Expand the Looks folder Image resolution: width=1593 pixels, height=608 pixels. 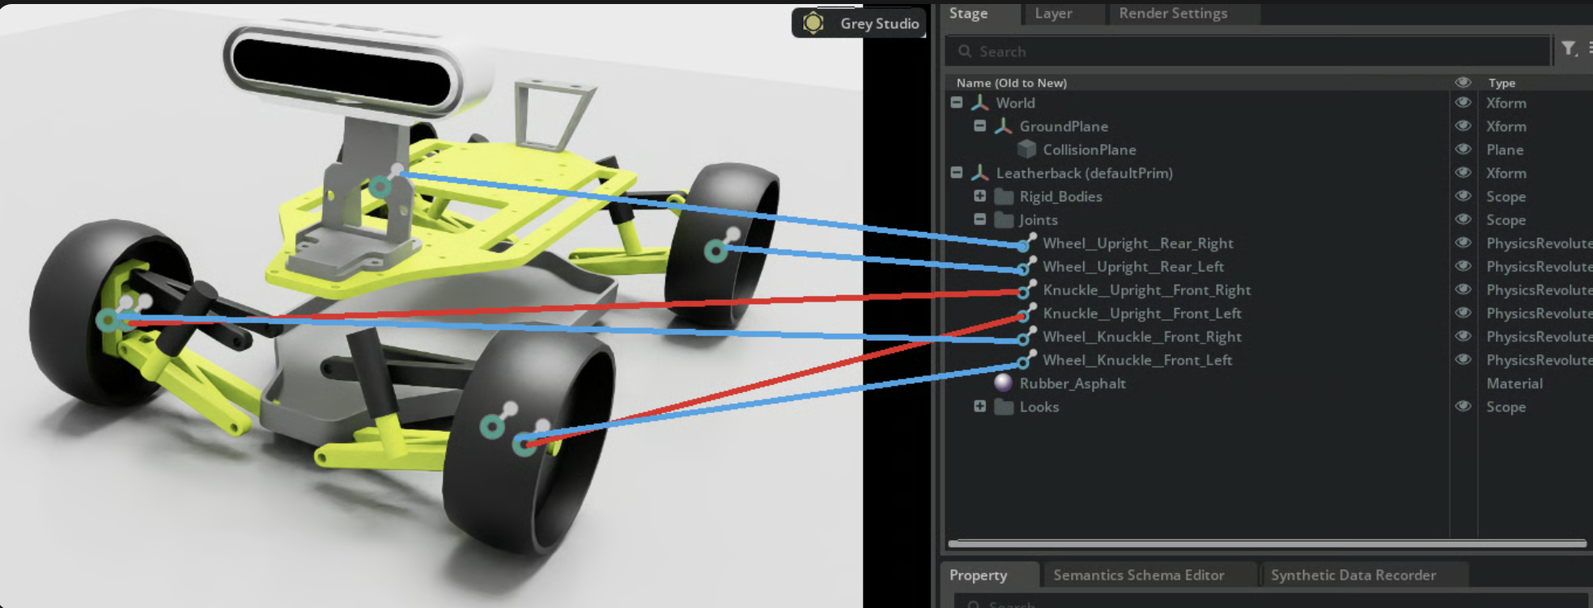[x=980, y=407]
